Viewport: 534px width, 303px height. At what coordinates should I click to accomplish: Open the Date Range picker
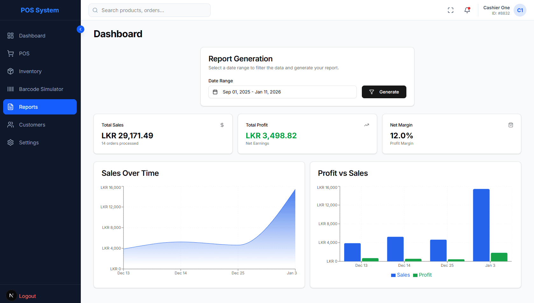pyautogui.click(x=282, y=92)
